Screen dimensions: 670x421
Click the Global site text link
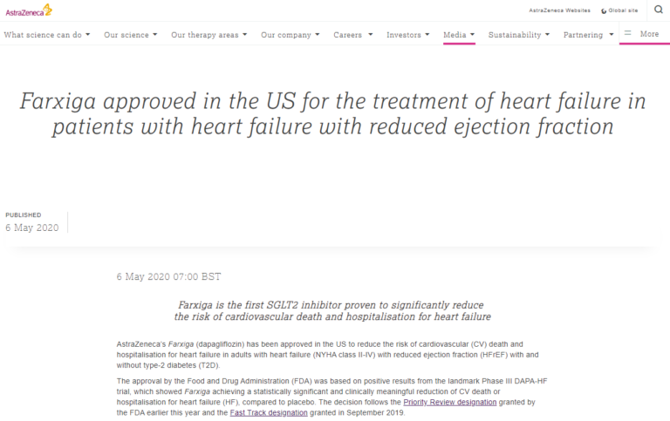point(623,10)
